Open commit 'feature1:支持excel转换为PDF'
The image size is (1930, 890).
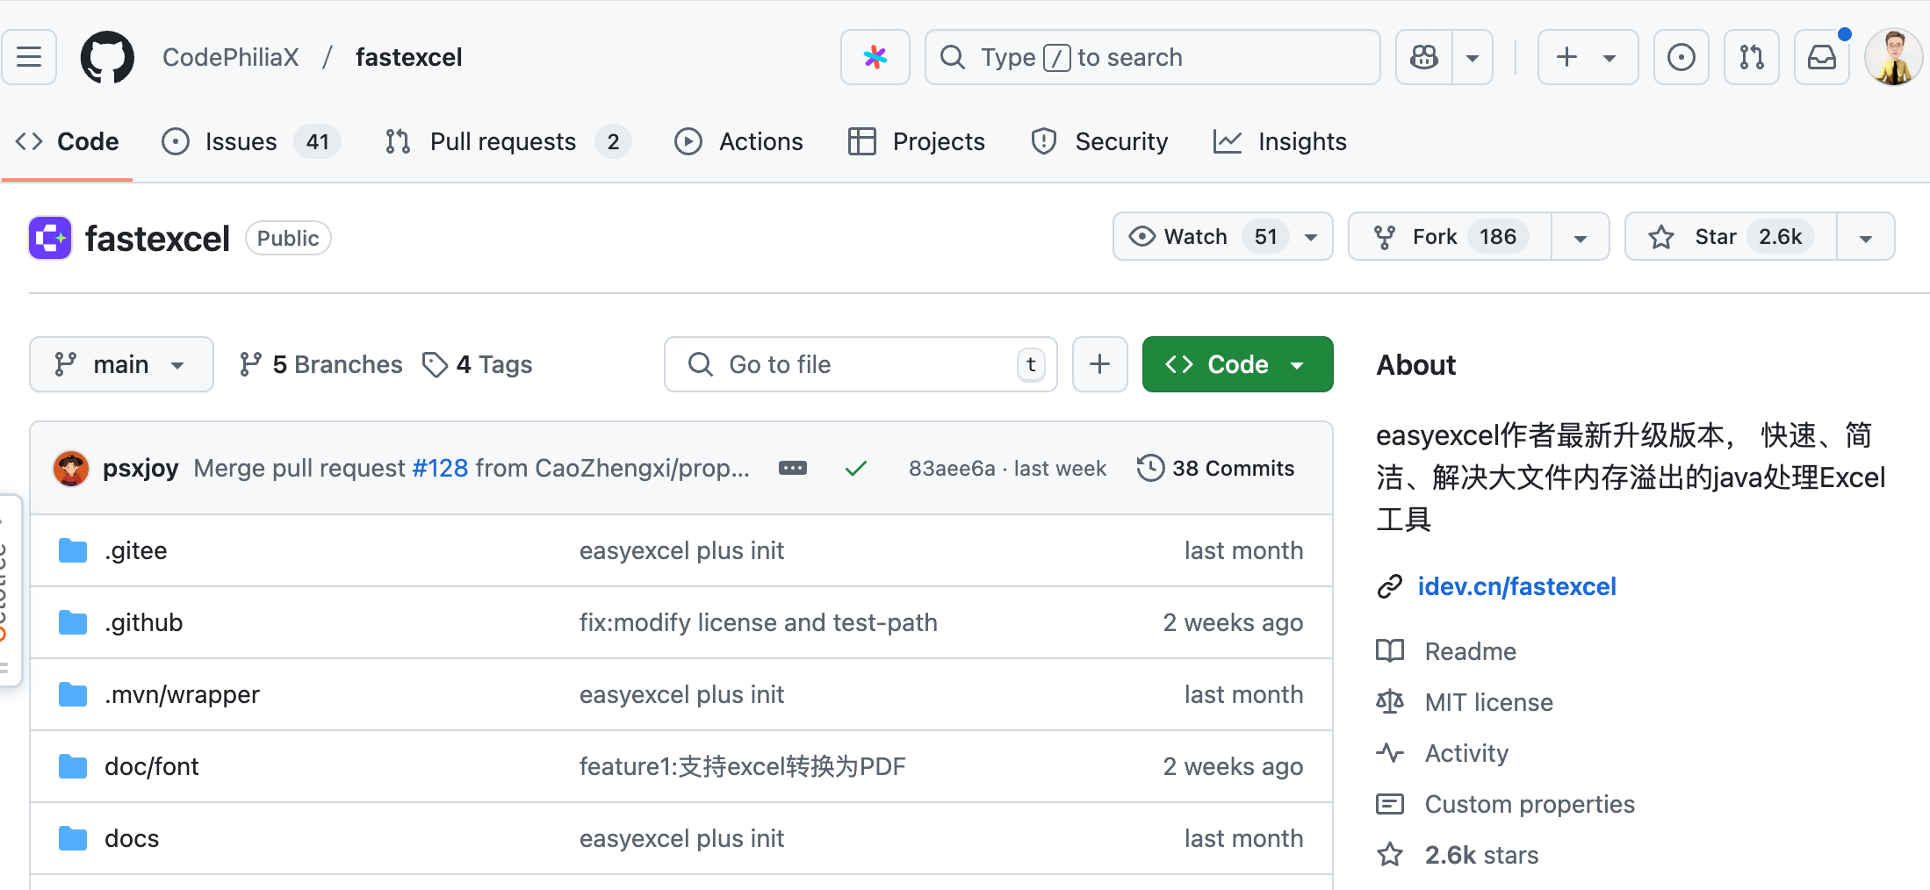pos(742,766)
